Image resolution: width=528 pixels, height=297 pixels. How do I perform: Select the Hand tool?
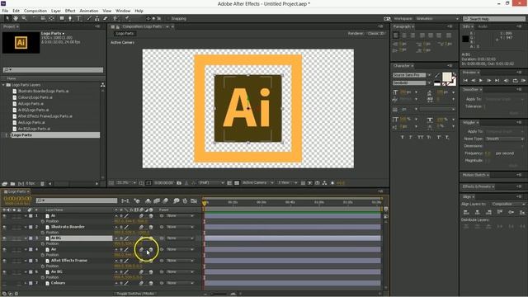point(16,18)
